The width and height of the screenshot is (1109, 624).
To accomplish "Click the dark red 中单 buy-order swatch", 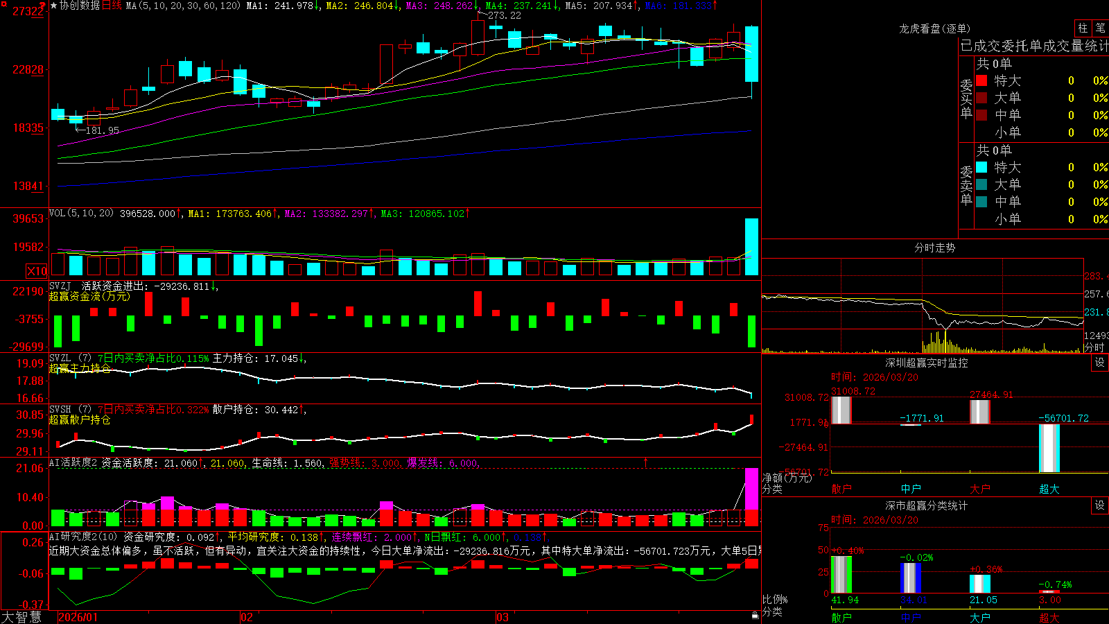I will pyautogui.click(x=981, y=115).
